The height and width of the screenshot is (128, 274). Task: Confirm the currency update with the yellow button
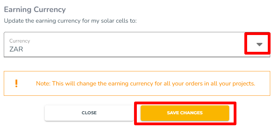pos(185,113)
